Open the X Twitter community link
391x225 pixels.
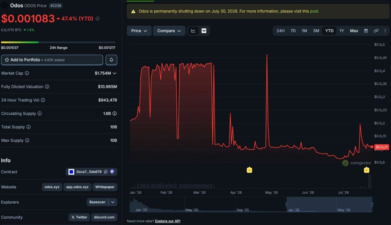(x=79, y=217)
